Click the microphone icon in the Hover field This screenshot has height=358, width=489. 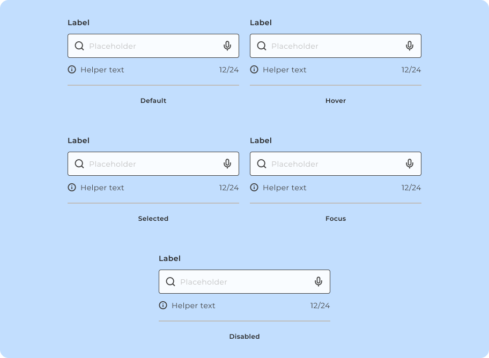[410, 46]
